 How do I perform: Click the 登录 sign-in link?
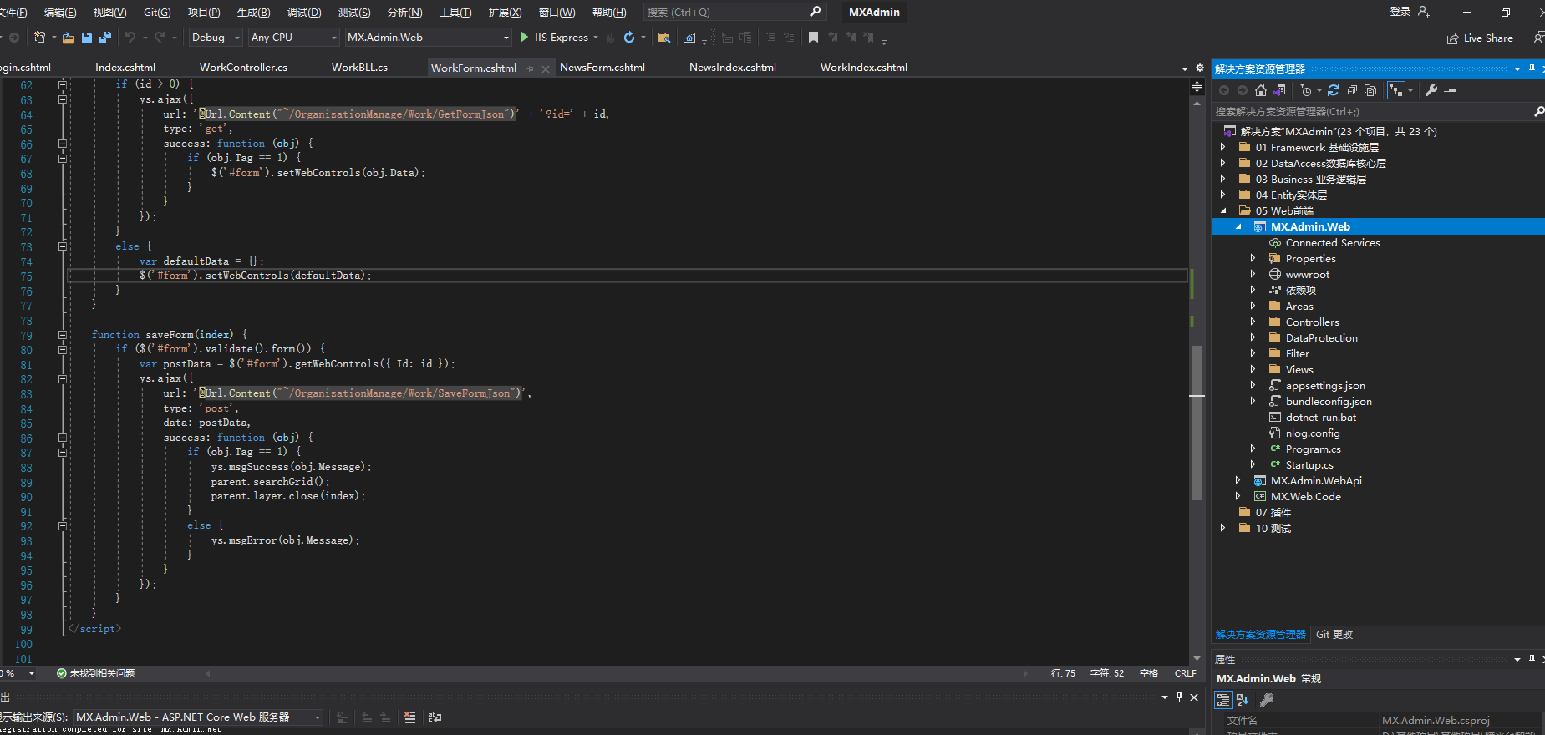pos(1400,12)
